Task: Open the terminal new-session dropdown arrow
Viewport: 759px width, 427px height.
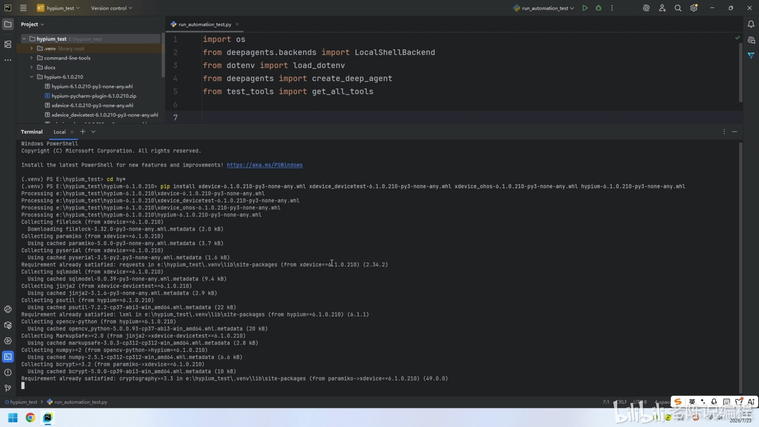Action: coord(93,132)
